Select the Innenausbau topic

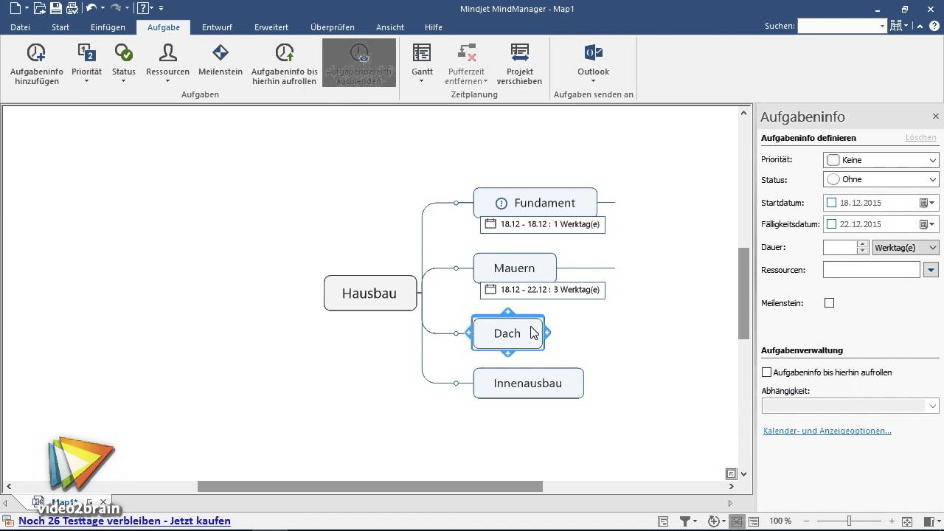pyautogui.click(x=528, y=383)
